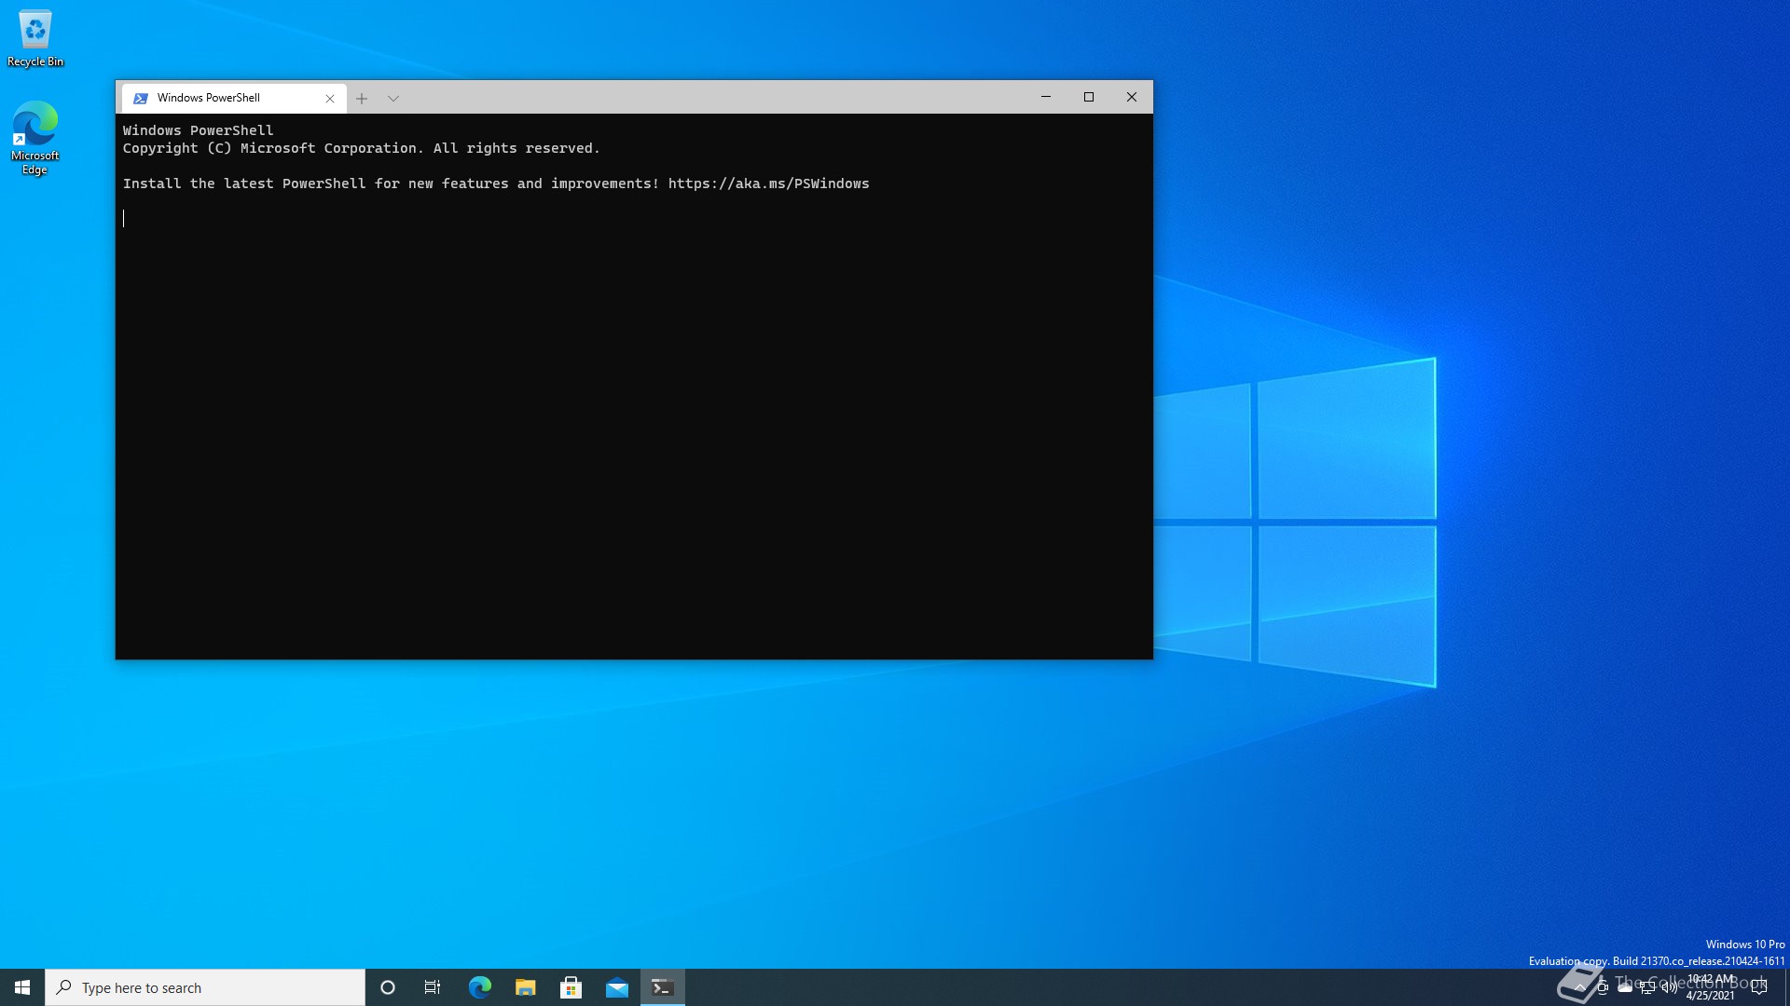Open the Action Center notifications icon

1760,987
